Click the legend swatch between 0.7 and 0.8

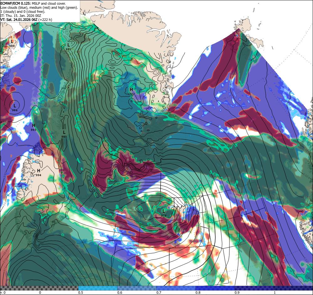176,288
